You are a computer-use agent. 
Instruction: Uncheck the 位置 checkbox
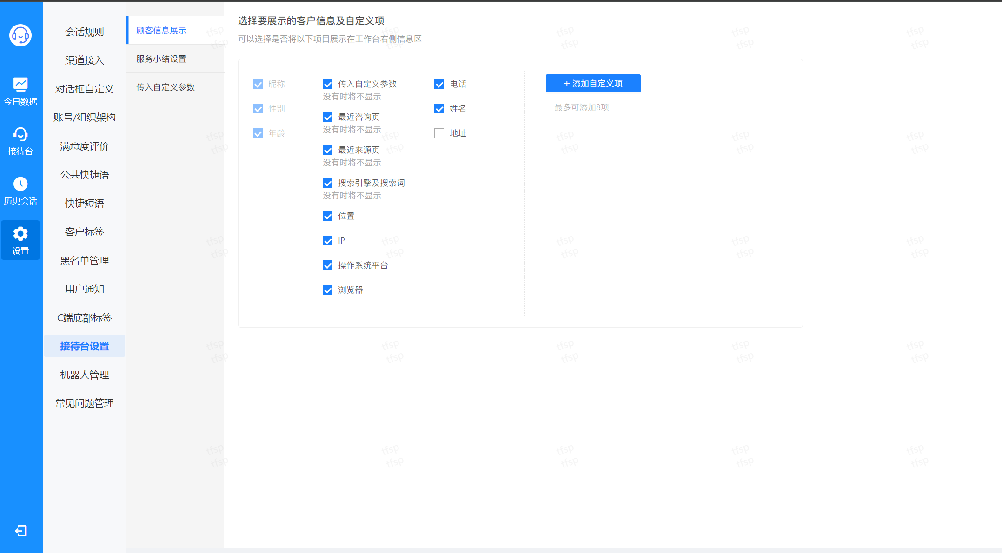point(328,216)
